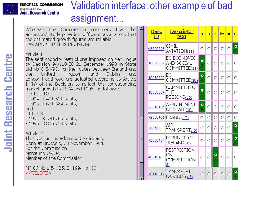The image size is (264, 198).
Task: Select ? radio for FRANCE row
Action: click(x=215, y=117)
